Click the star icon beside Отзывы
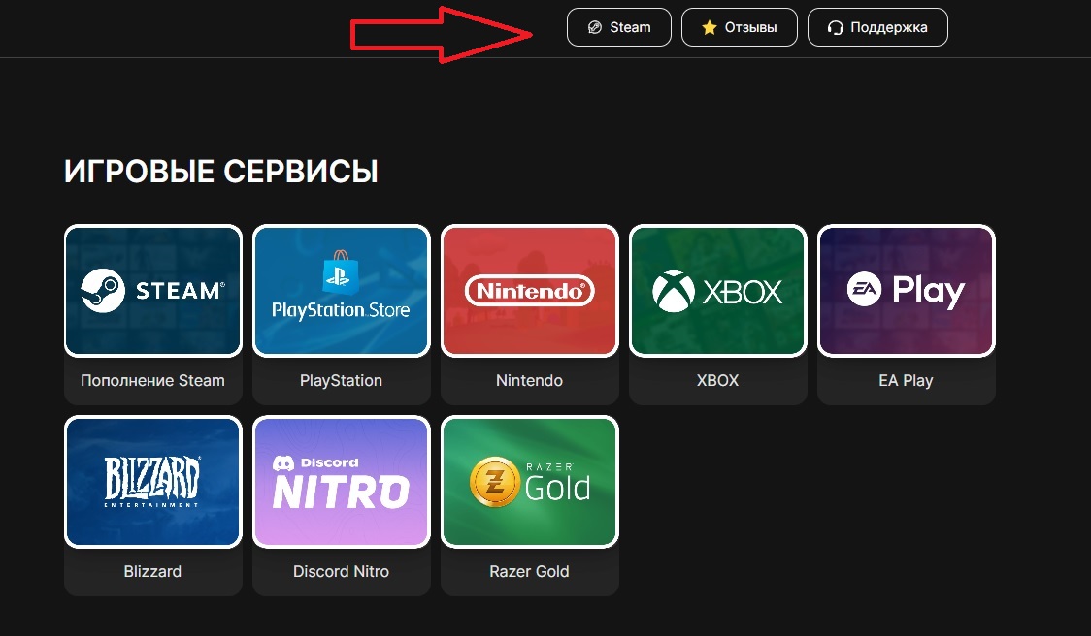The image size is (1091, 636). (709, 27)
